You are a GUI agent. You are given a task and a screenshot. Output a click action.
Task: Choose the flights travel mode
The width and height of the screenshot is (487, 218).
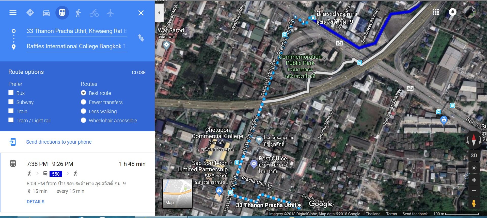pos(110,13)
